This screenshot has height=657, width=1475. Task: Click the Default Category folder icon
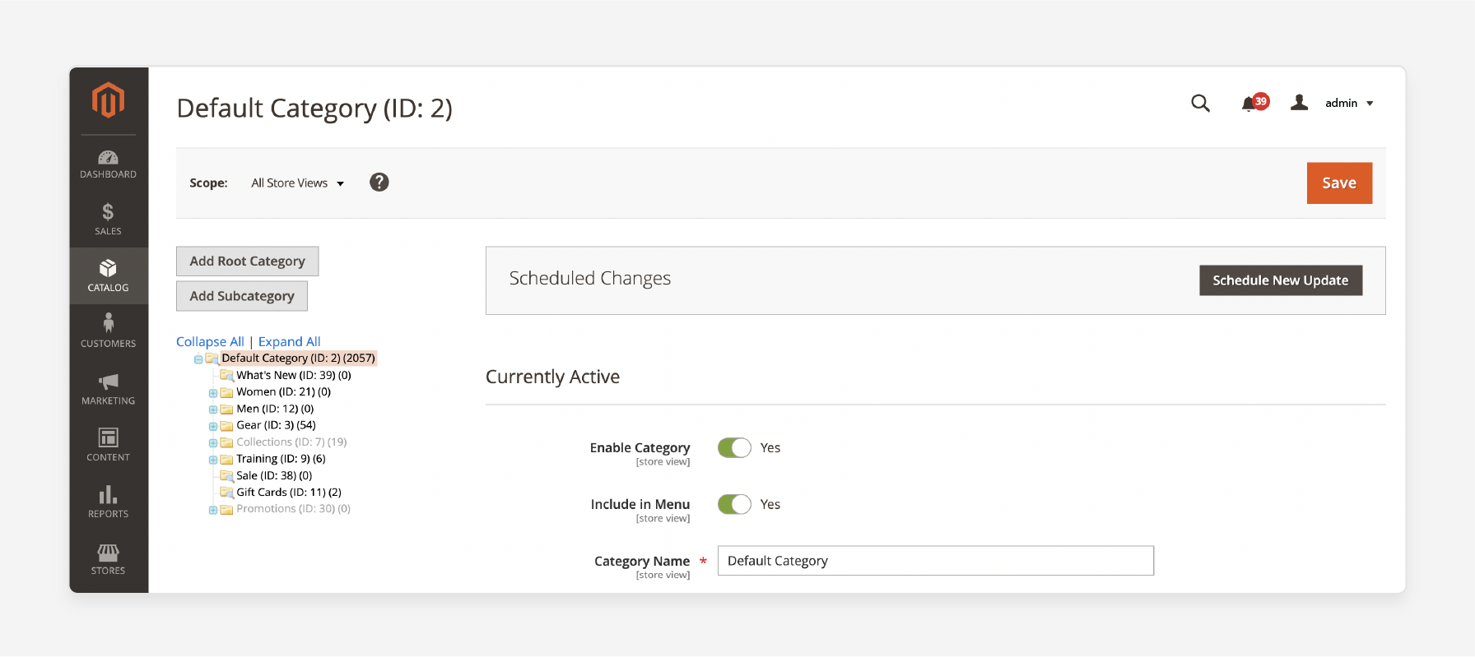(x=212, y=359)
